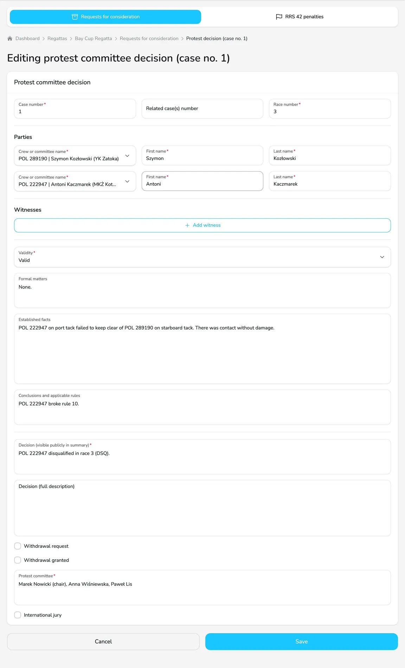Focus the Case number field
The width and height of the screenshot is (405, 668).
click(x=75, y=109)
